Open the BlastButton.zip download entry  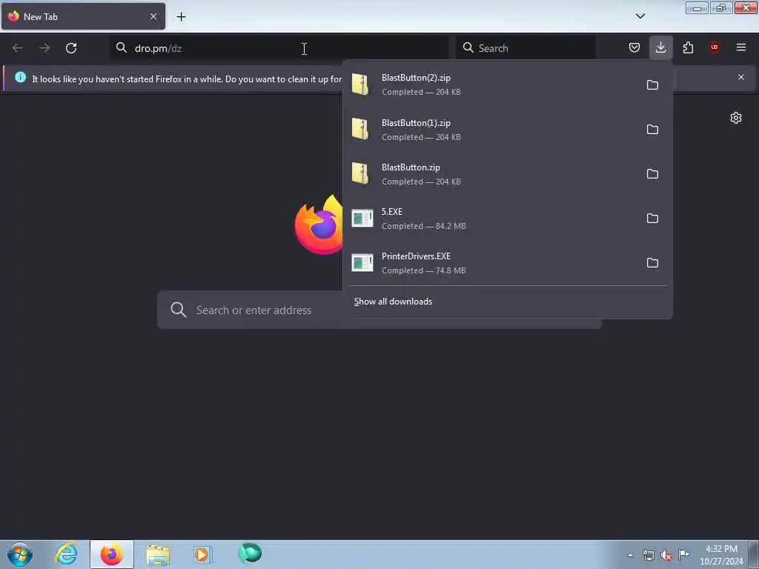tap(491, 173)
